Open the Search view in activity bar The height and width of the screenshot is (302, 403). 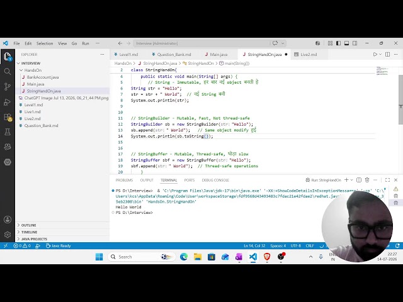8,71
